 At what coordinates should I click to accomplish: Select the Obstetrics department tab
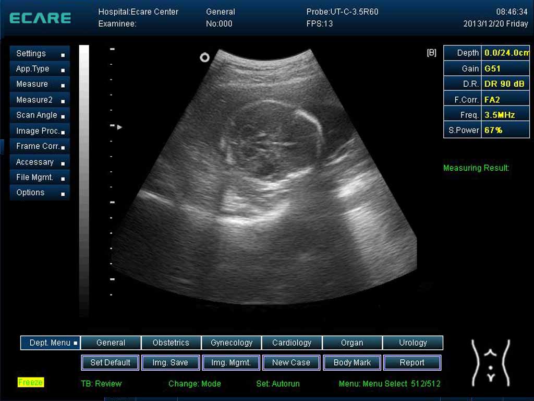pyautogui.click(x=171, y=343)
